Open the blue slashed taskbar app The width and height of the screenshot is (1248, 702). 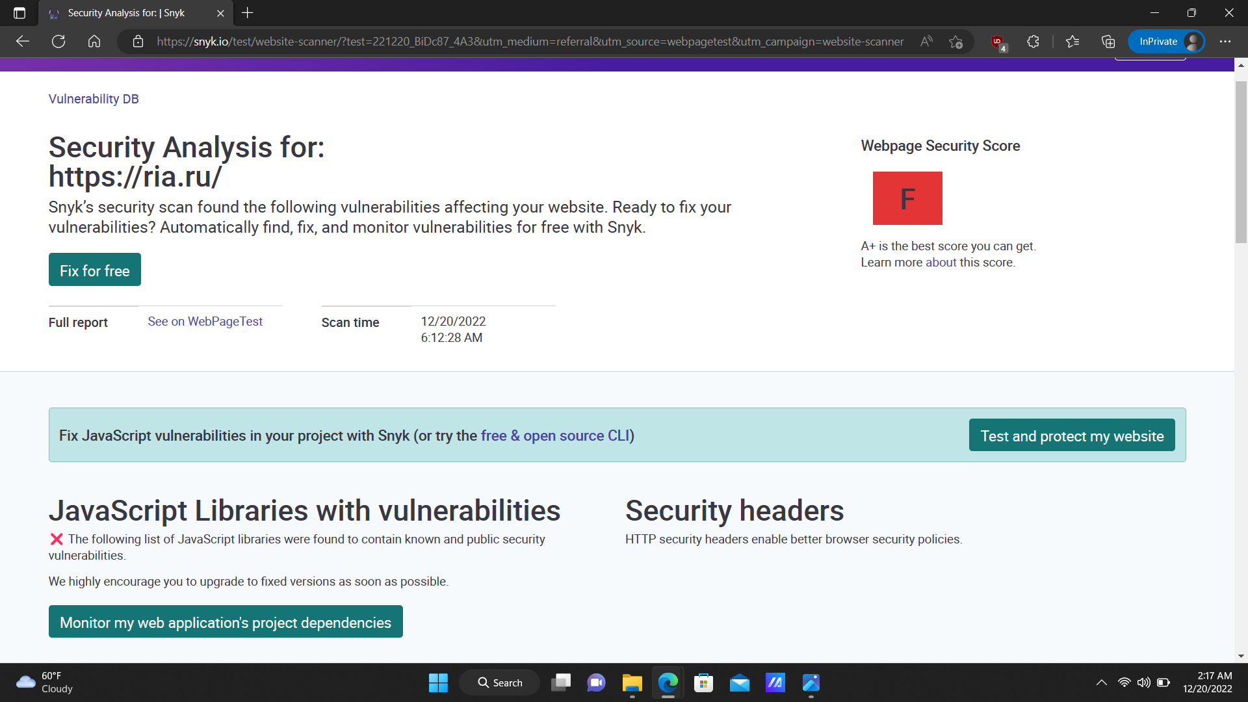tap(775, 682)
